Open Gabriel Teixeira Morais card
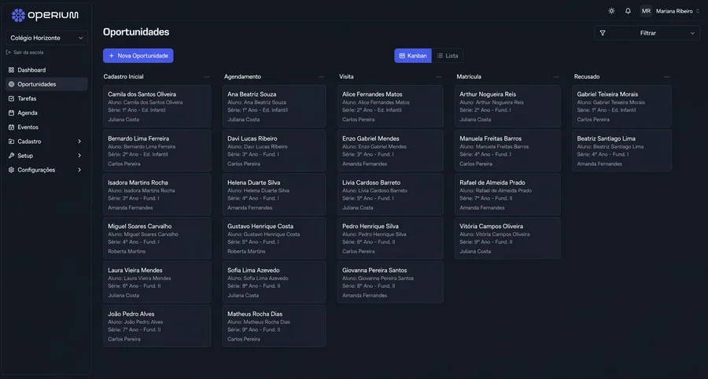The width and height of the screenshot is (708, 379). coord(621,106)
